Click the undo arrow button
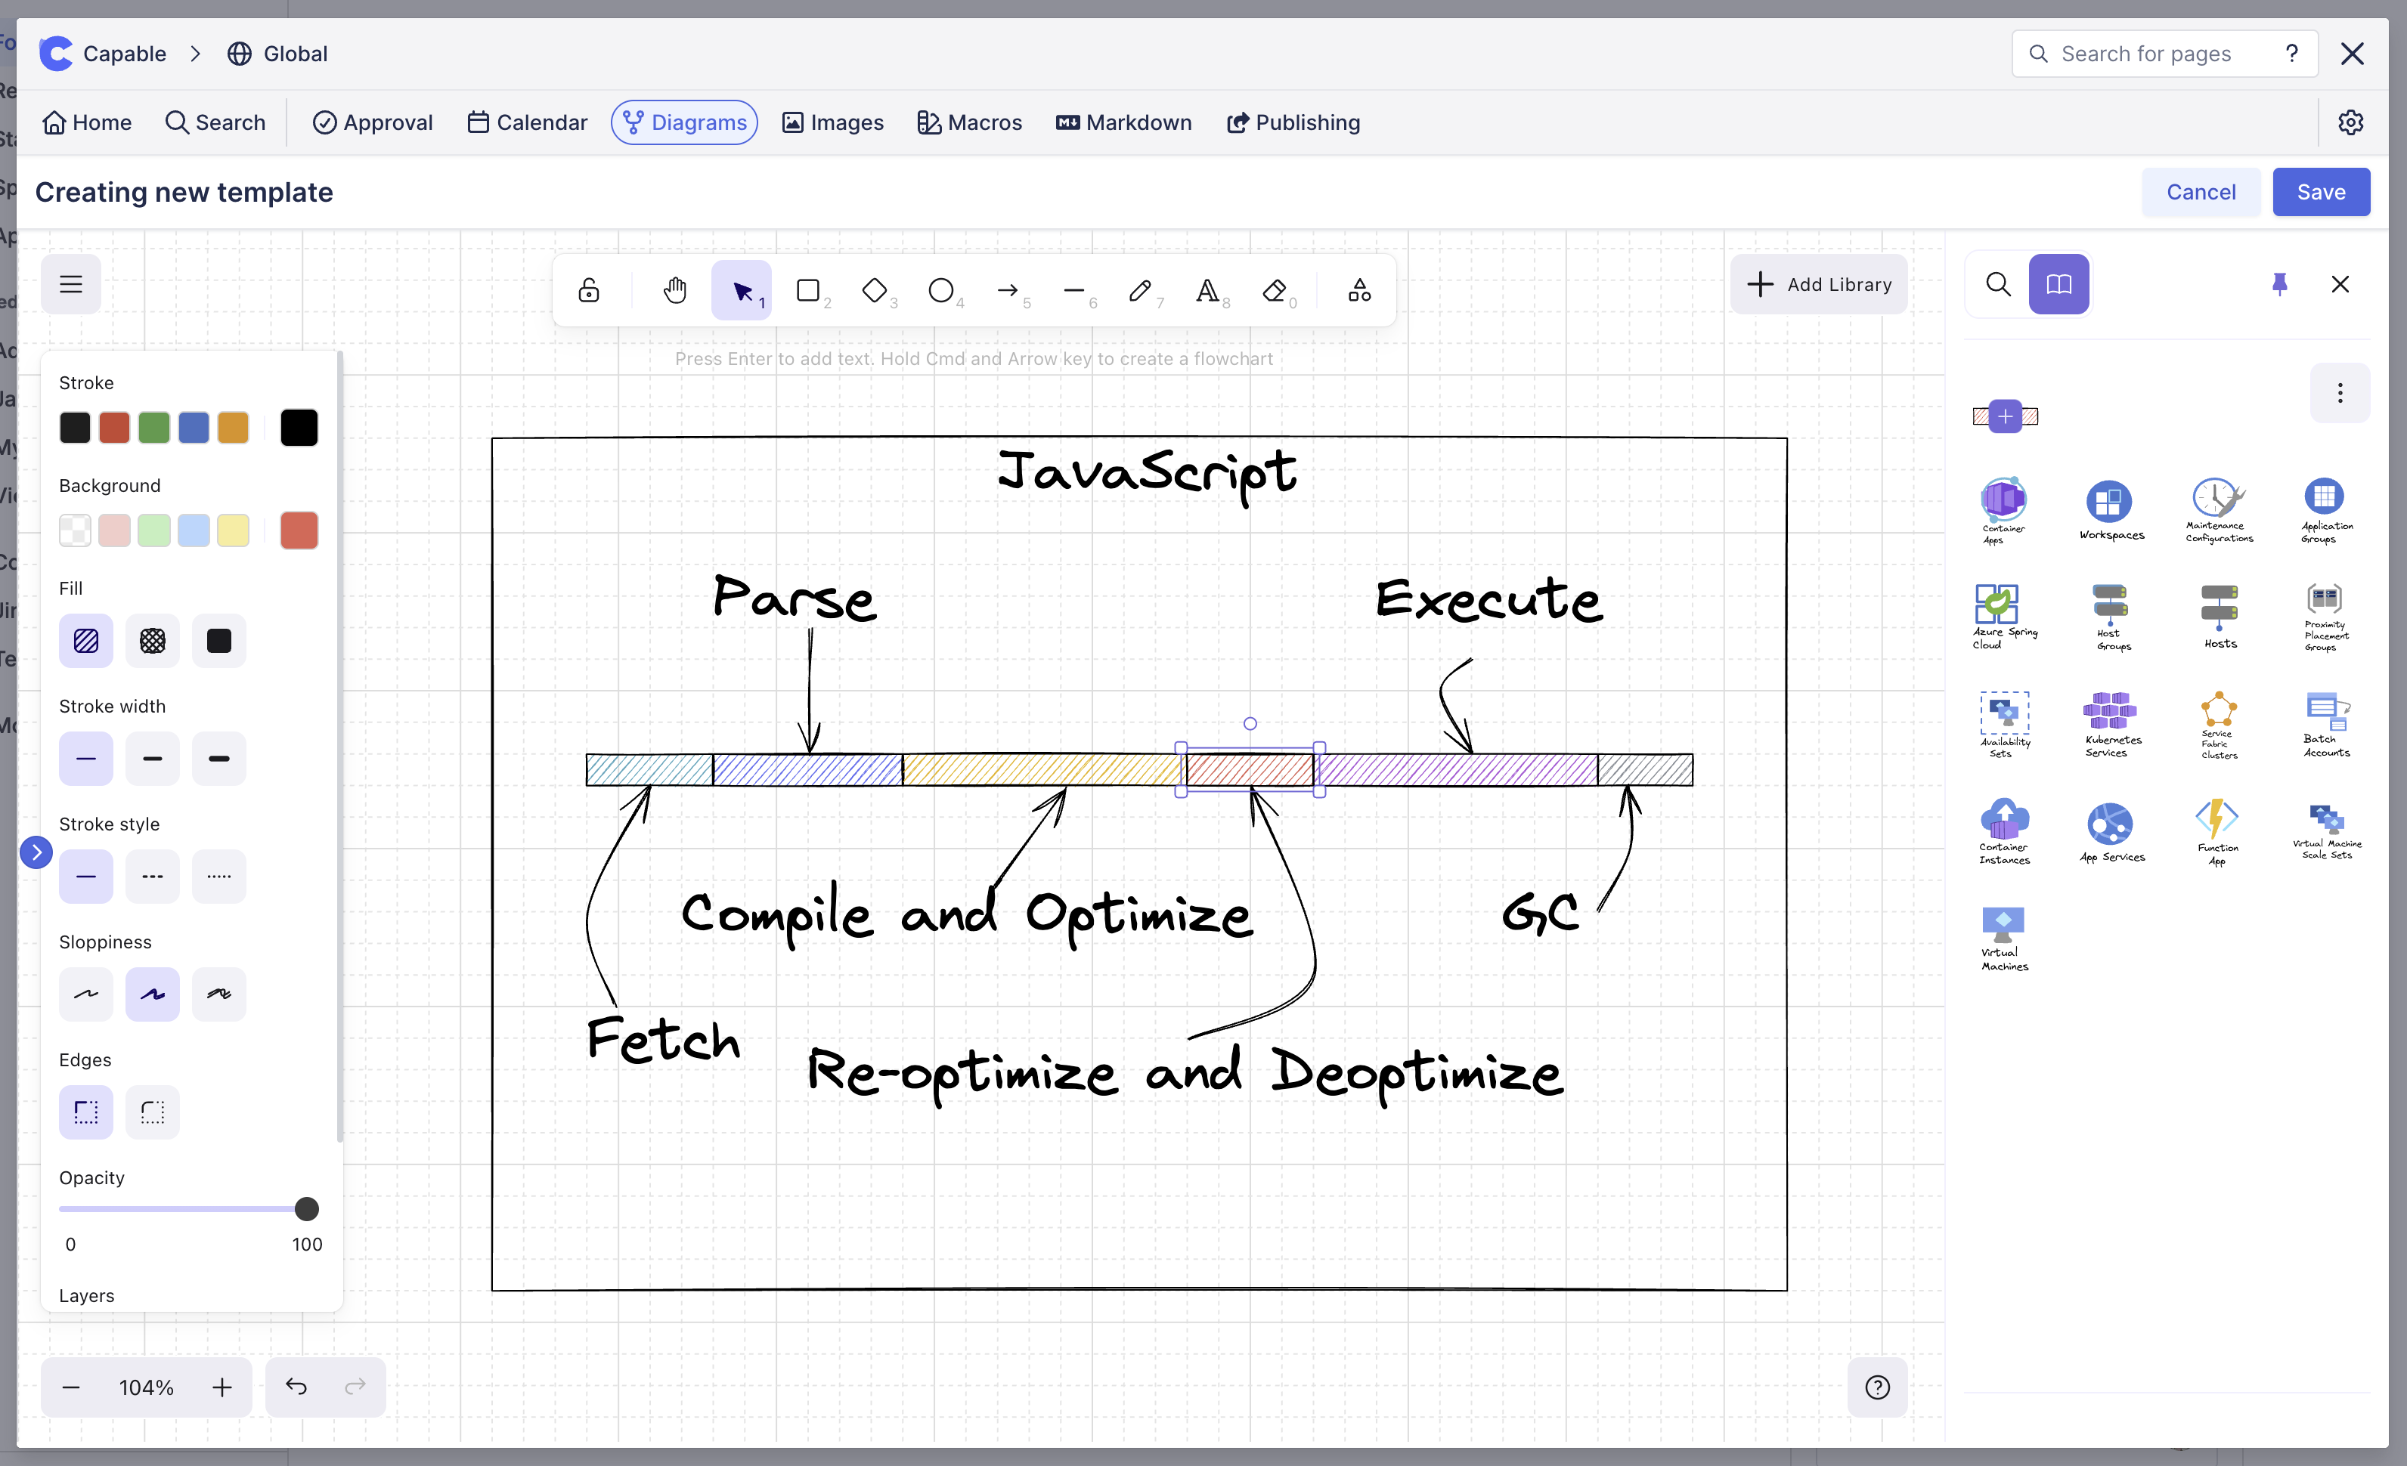 [296, 1386]
